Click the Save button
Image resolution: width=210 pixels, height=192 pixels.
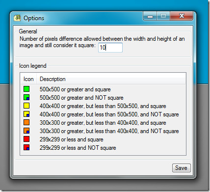tap(182, 168)
